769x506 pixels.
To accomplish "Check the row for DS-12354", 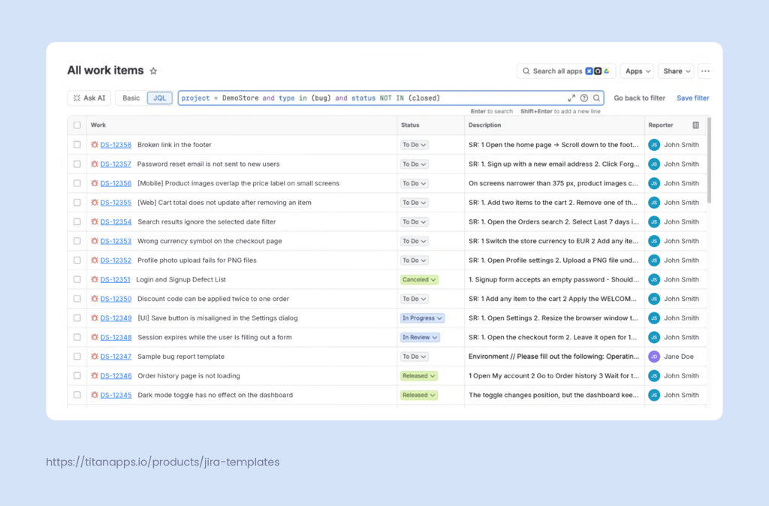I will click(x=77, y=221).
